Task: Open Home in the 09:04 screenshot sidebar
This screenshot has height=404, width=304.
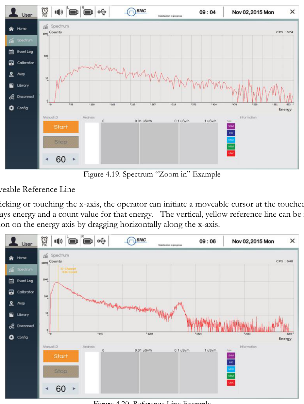Action: (x=21, y=29)
